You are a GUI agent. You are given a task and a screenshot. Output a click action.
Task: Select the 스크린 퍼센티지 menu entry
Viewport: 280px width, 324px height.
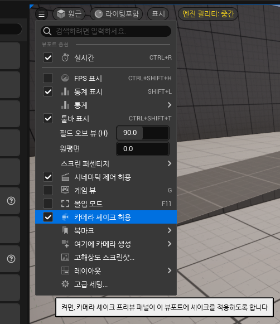106,163
